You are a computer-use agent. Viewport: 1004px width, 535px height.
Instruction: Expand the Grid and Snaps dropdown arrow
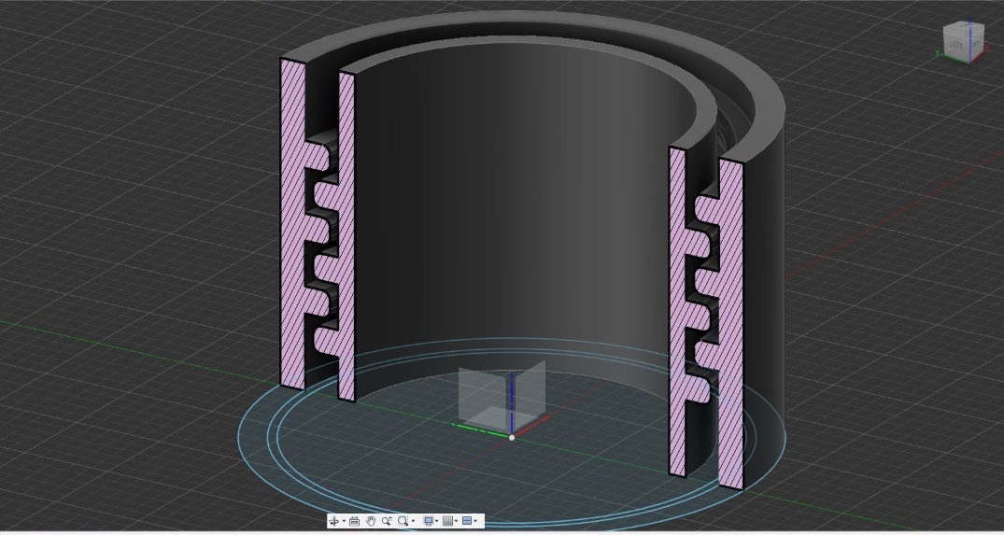point(456,521)
